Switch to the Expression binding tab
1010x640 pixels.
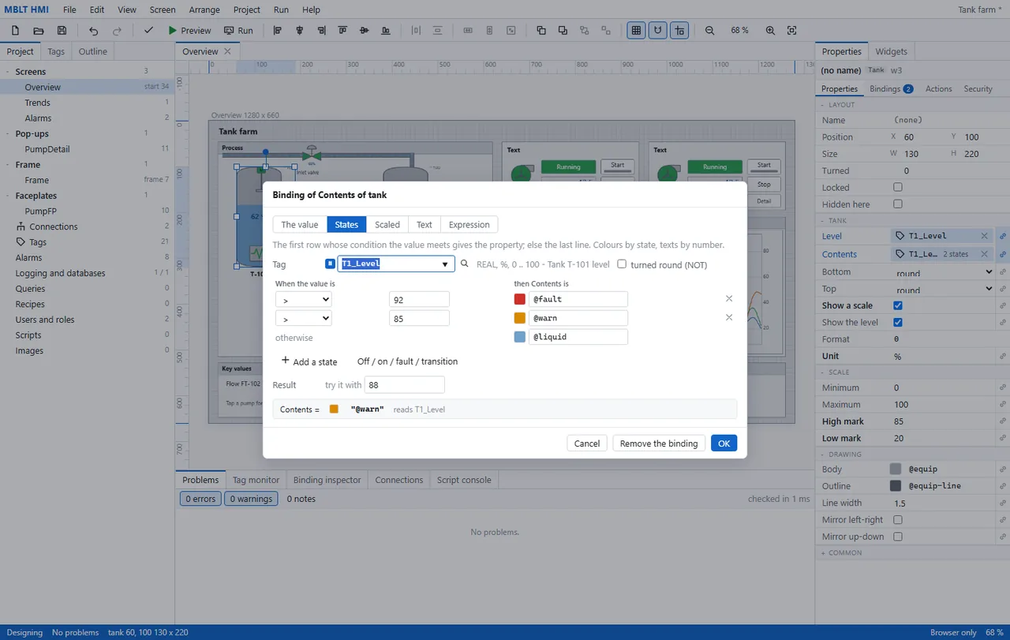(469, 225)
